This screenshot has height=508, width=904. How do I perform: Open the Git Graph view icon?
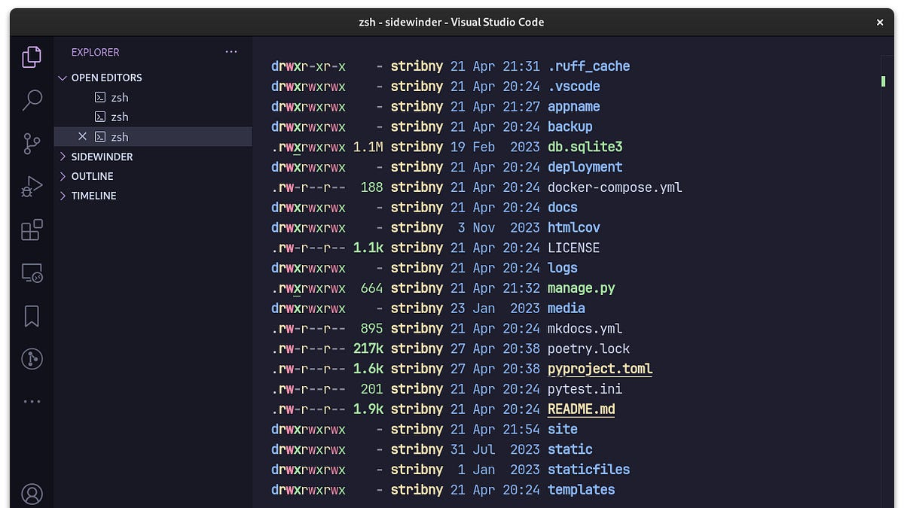32,359
